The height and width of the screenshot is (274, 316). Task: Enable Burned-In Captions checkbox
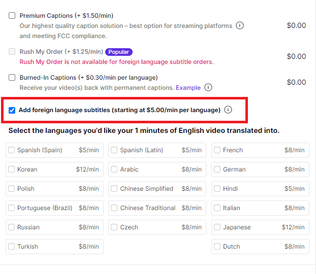12,78
